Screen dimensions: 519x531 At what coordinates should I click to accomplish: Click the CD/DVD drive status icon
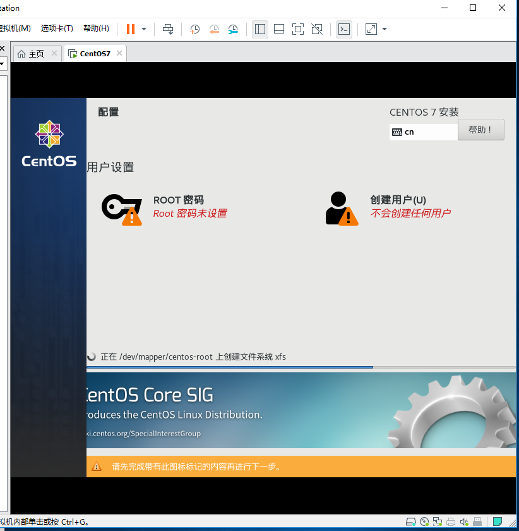(424, 522)
